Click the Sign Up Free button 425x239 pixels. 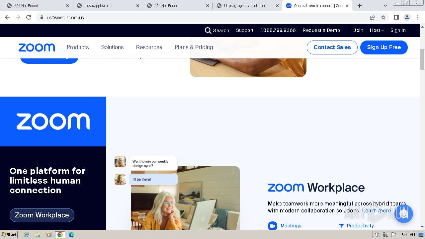point(384,47)
